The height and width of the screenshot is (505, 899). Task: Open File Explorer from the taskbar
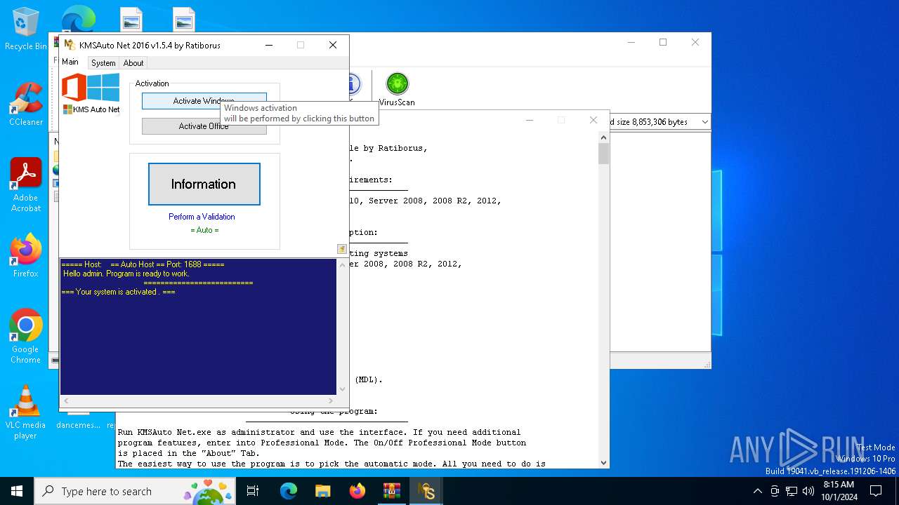click(x=322, y=491)
